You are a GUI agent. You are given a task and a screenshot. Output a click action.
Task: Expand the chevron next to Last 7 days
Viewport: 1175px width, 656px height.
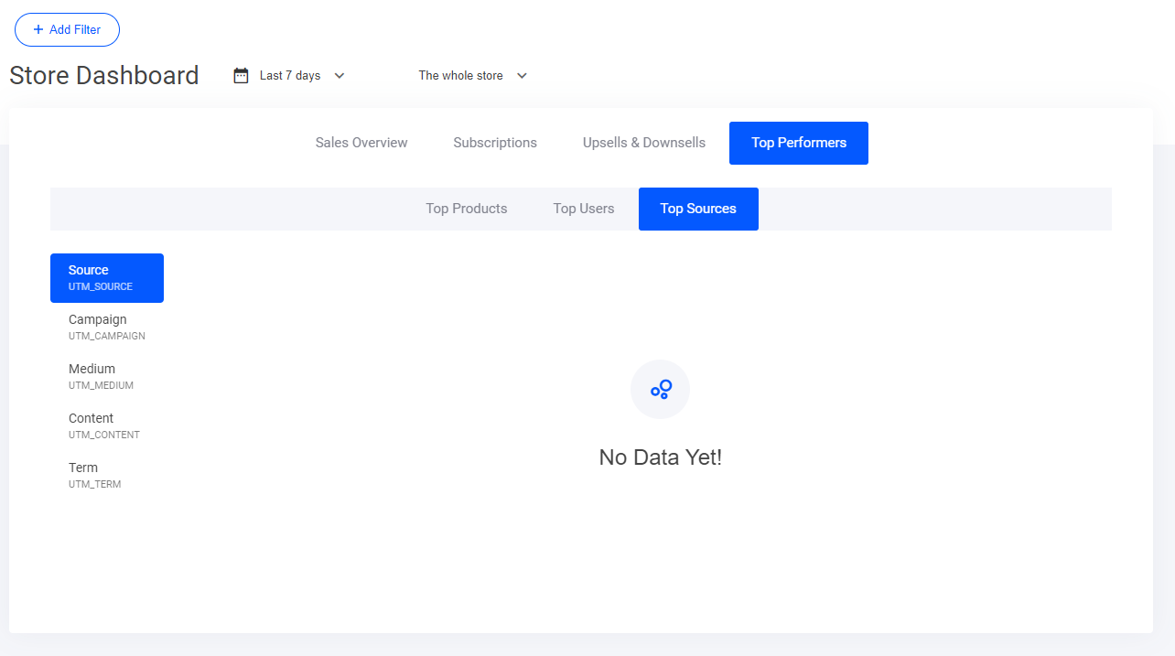[340, 76]
